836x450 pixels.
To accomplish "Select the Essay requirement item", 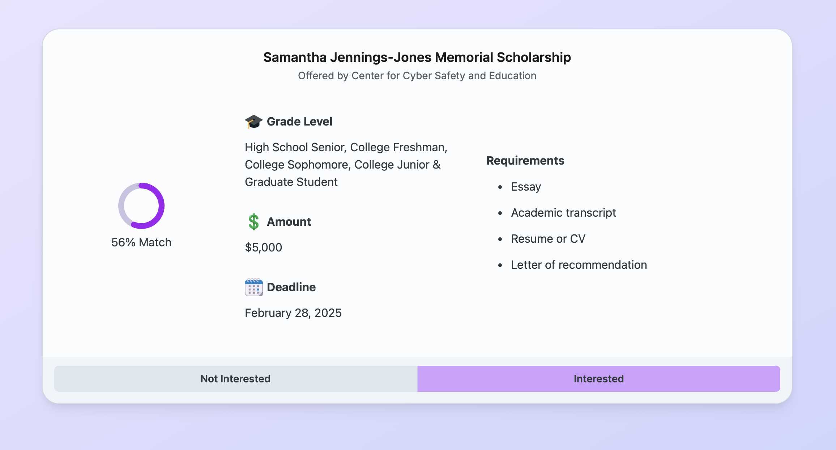I will coord(526,187).
